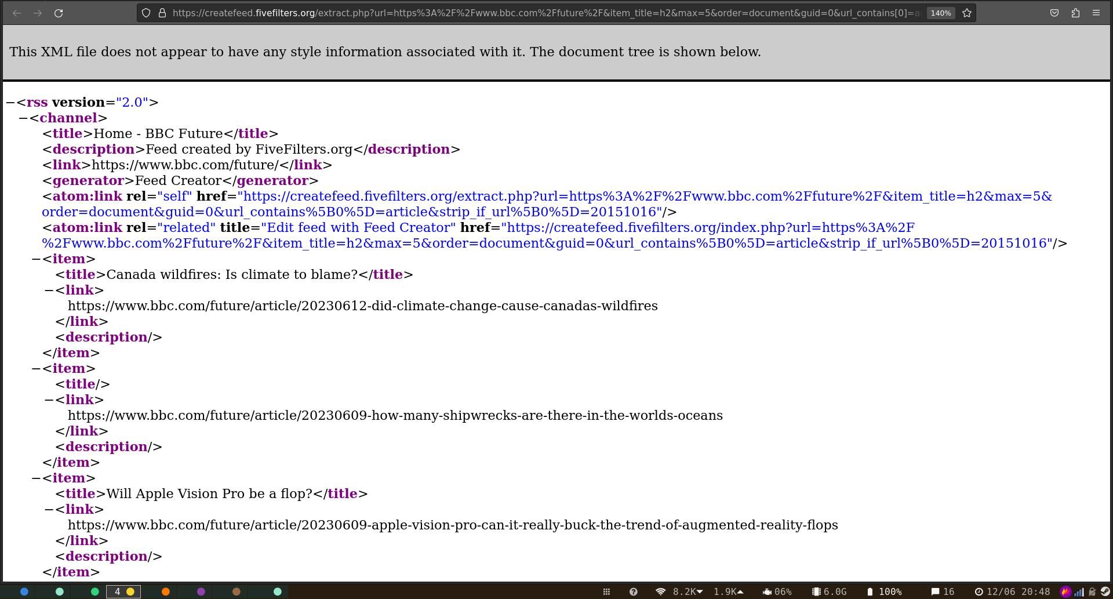Collapse the rss version 2.0 element
This screenshot has width=1113, height=599.
[x=9, y=102]
